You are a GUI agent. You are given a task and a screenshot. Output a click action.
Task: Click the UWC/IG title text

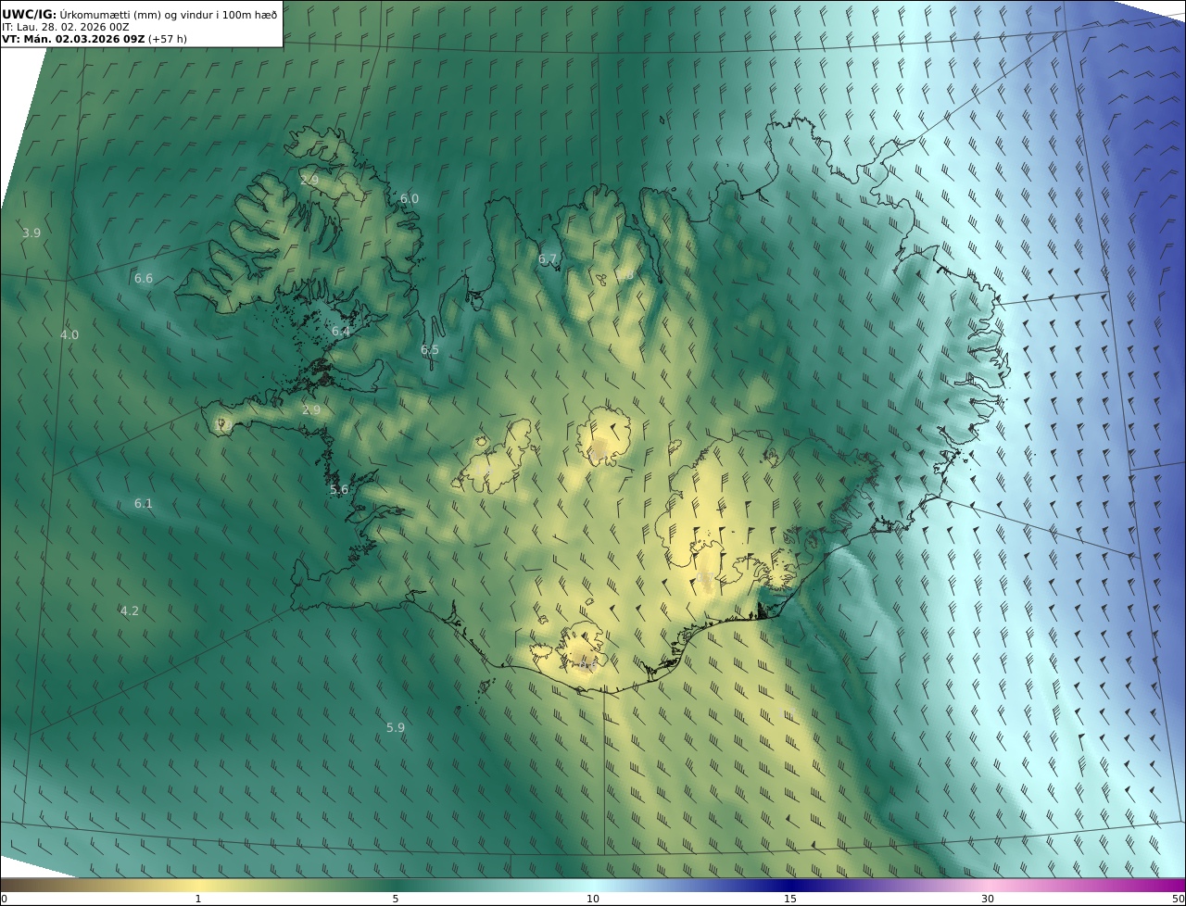(x=30, y=14)
